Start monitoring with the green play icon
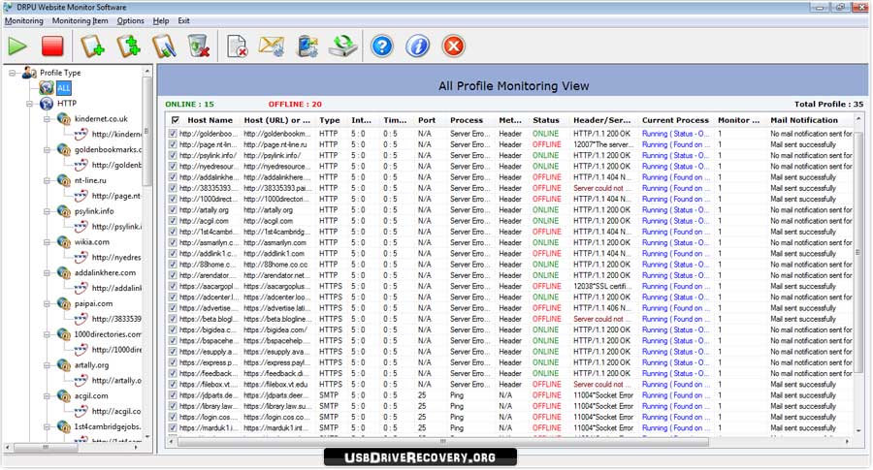The image size is (873, 470). point(17,47)
